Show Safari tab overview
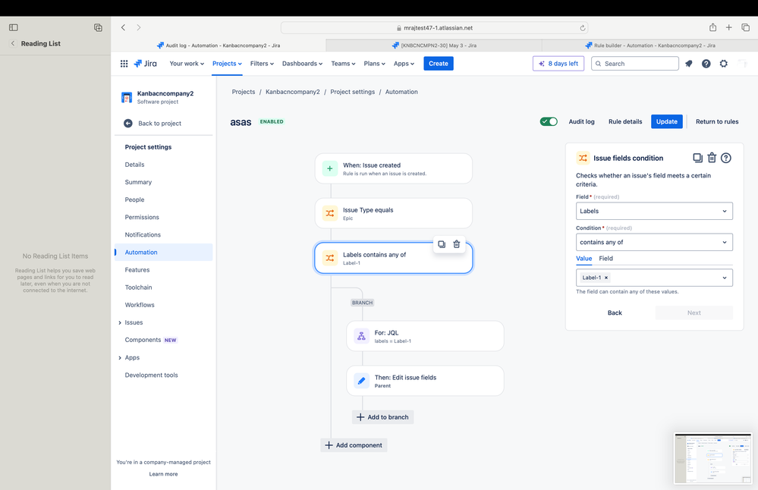The image size is (758, 490). click(745, 27)
